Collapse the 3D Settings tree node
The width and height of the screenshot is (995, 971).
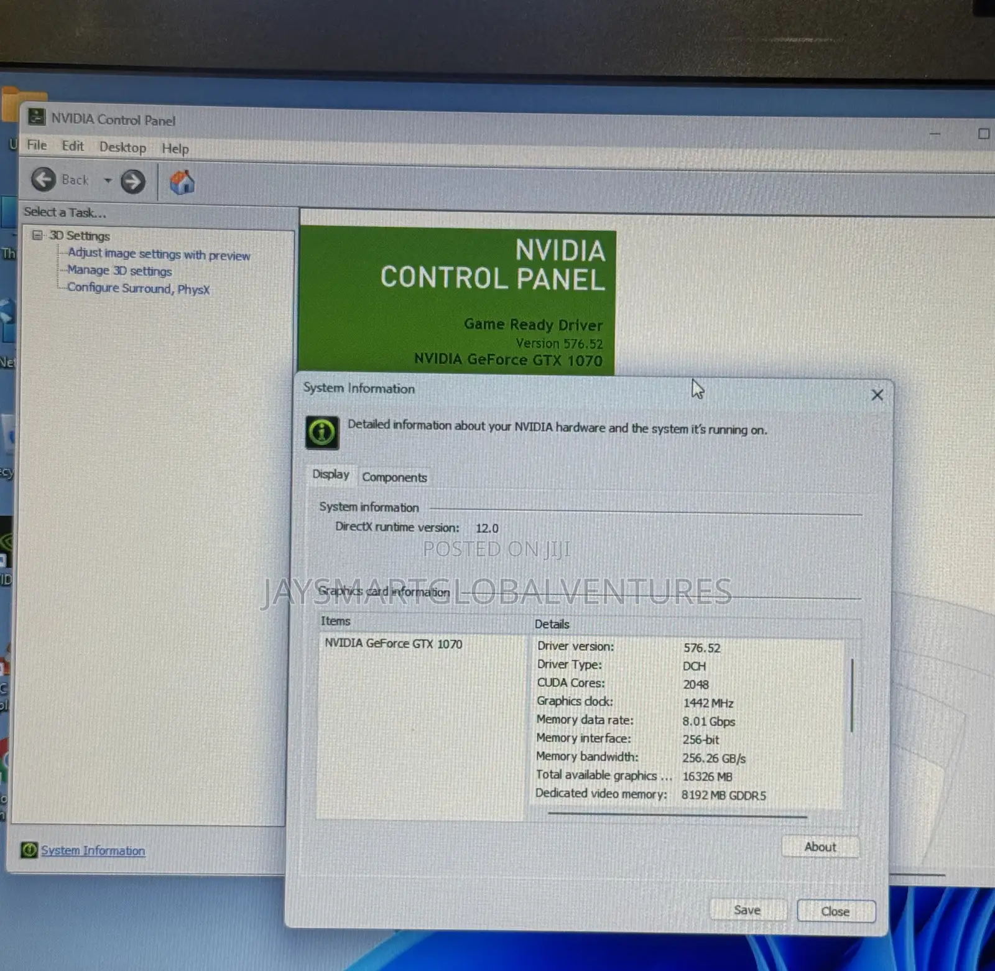(37, 235)
